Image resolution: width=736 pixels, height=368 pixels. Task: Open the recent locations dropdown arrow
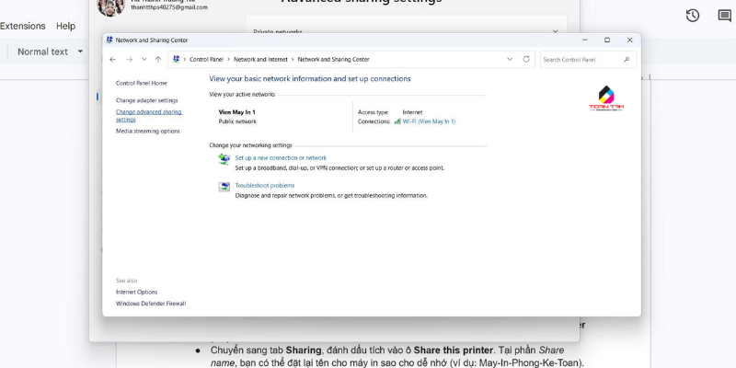pyautogui.click(x=144, y=59)
